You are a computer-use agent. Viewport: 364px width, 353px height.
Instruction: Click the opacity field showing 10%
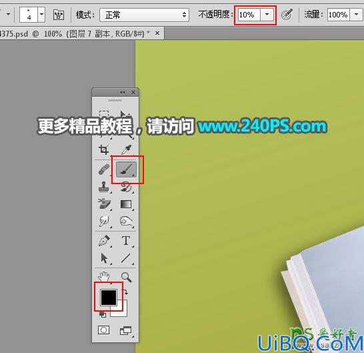[x=249, y=15]
